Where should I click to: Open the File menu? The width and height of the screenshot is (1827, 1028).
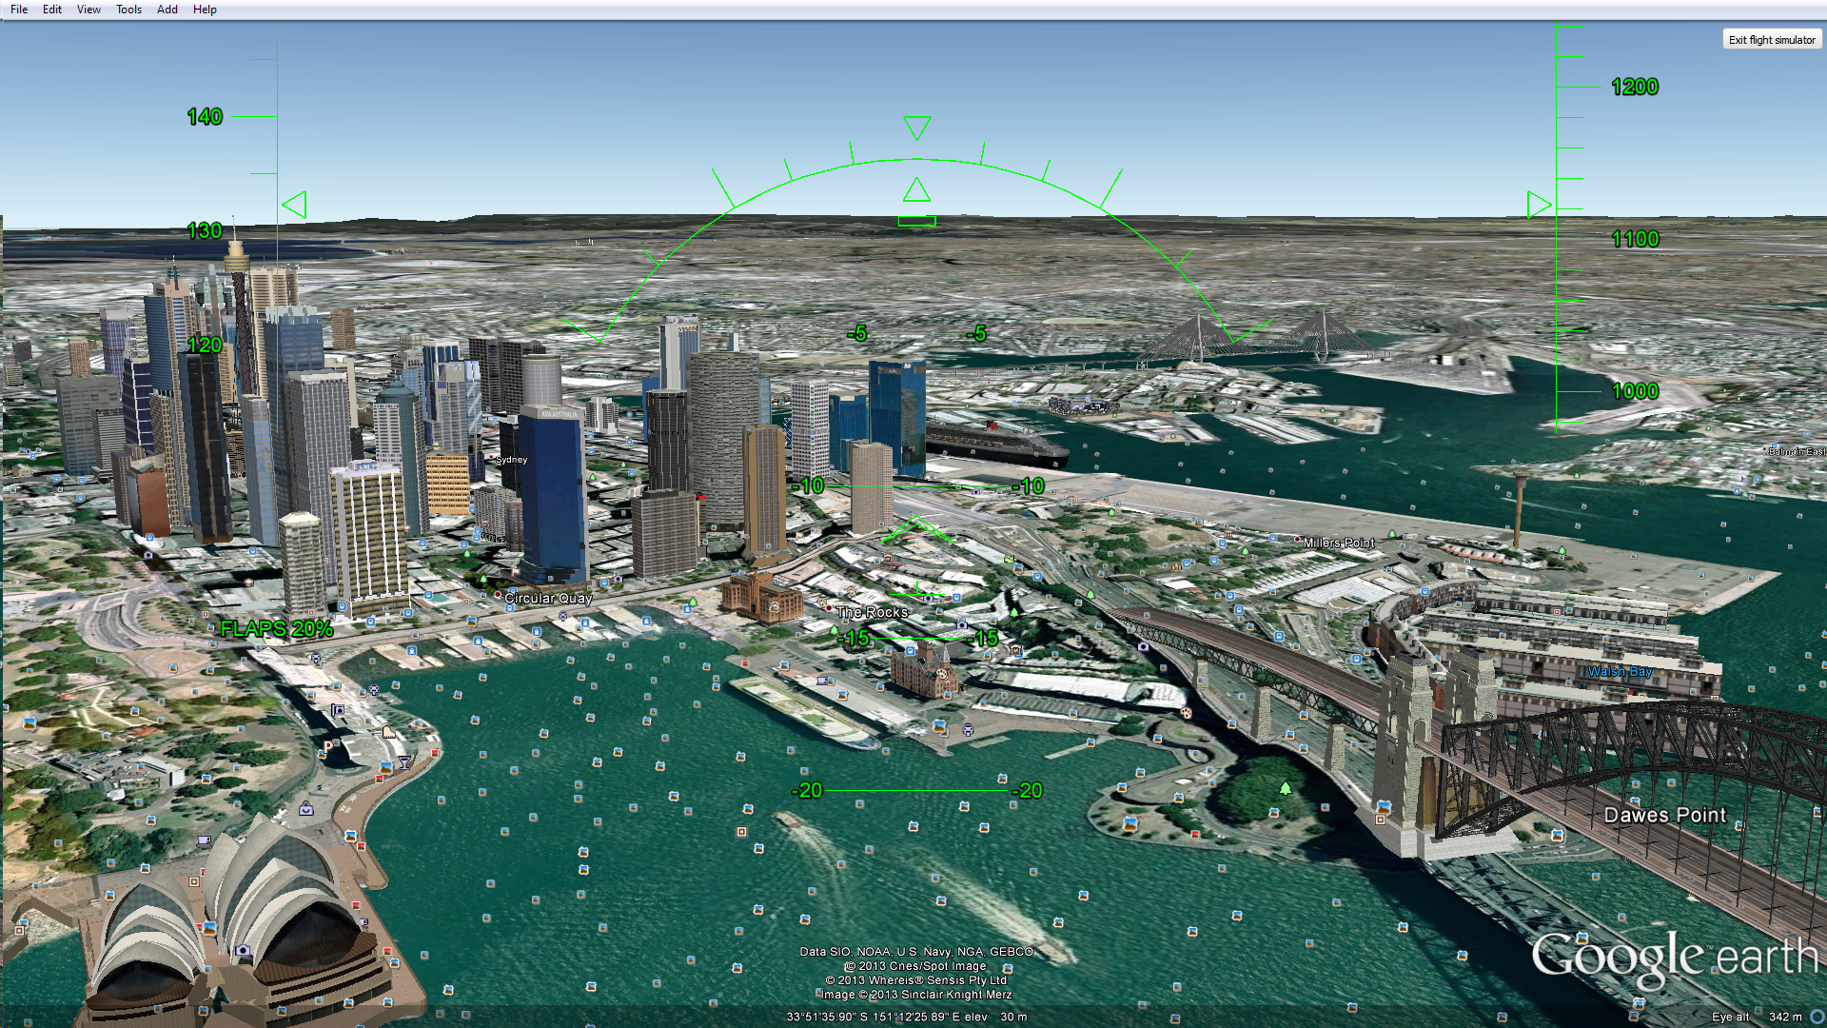click(19, 10)
